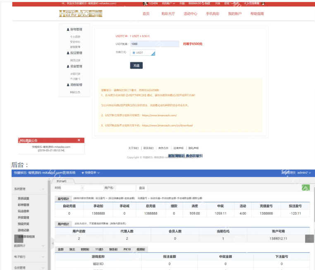Switch to the 快三 game tab

tap(72, 249)
